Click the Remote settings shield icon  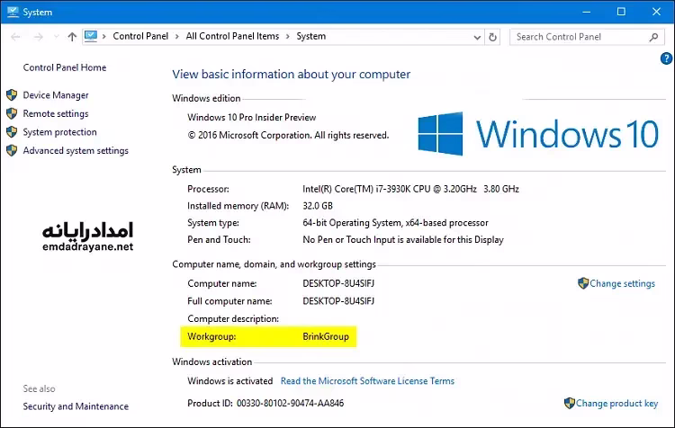[x=12, y=114]
